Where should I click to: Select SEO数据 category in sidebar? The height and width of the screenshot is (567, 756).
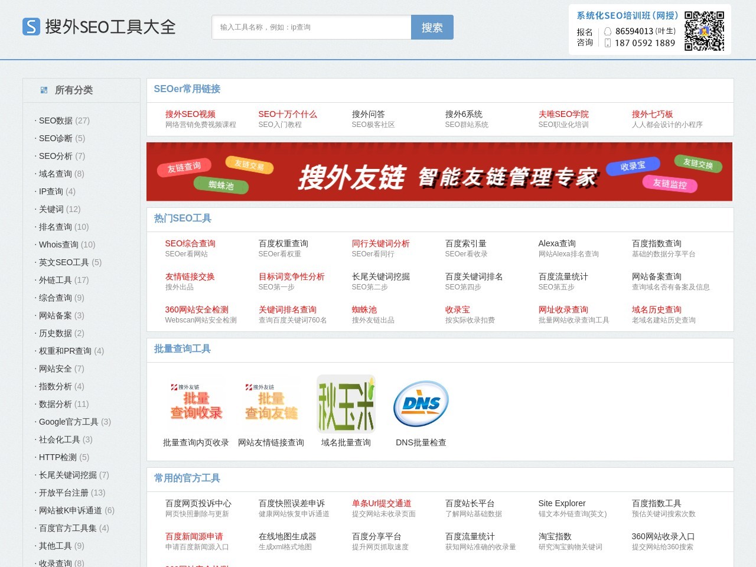point(55,120)
